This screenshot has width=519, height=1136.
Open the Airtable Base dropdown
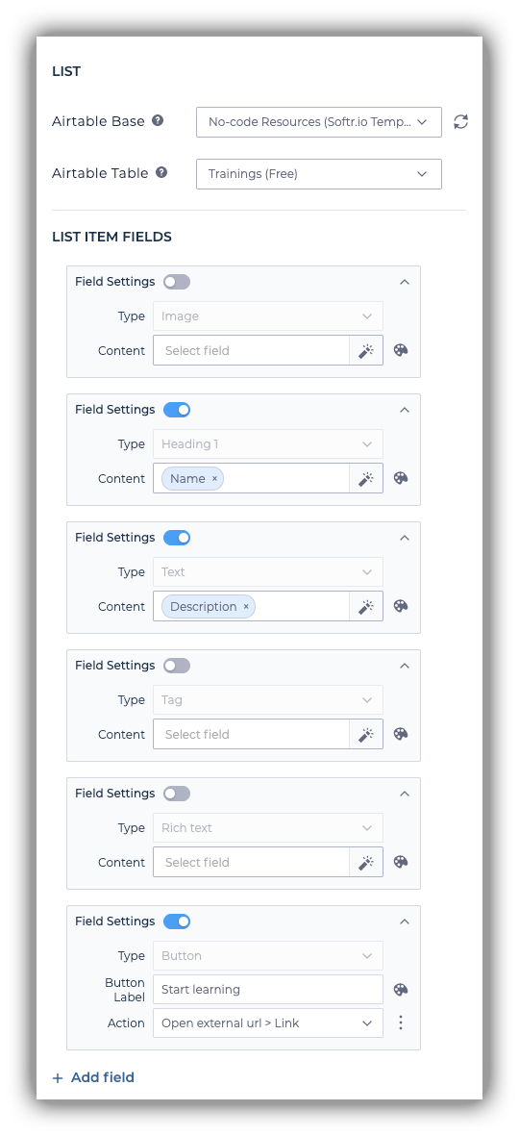click(318, 122)
